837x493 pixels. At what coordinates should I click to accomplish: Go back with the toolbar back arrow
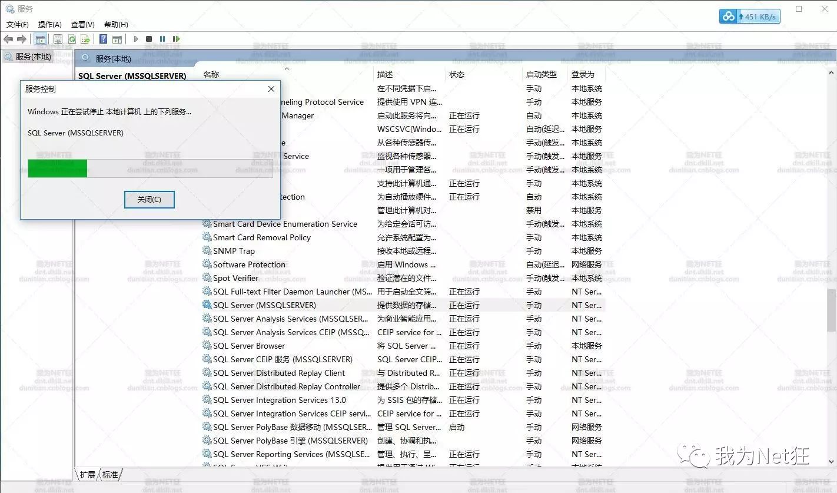(x=8, y=39)
